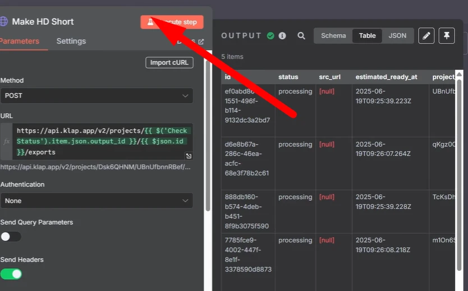Viewport: 468px width, 291px height.
Task: Click the Import cURL button
Action: pos(169,63)
